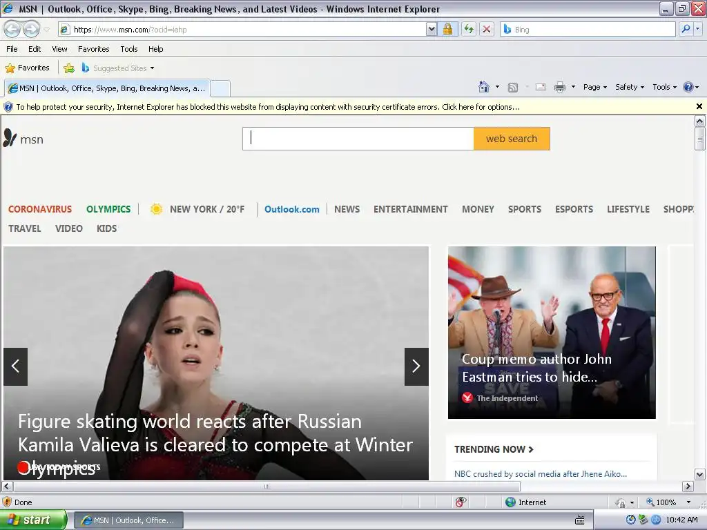Click the browser Forward arrow button
707x530 pixels.
tap(31, 29)
